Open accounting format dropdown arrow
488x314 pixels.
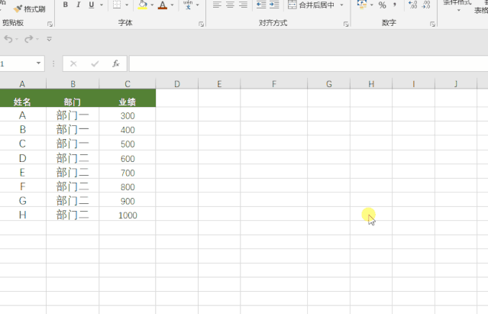tap(372, 5)
